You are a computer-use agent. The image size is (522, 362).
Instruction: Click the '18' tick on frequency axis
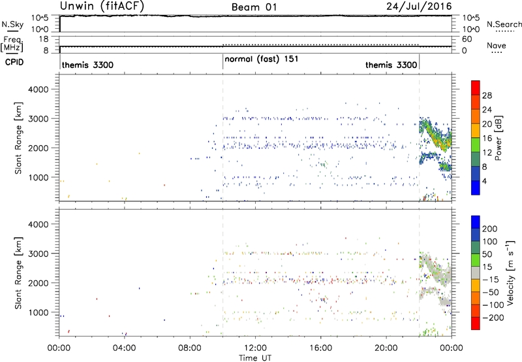pos(44,39)
